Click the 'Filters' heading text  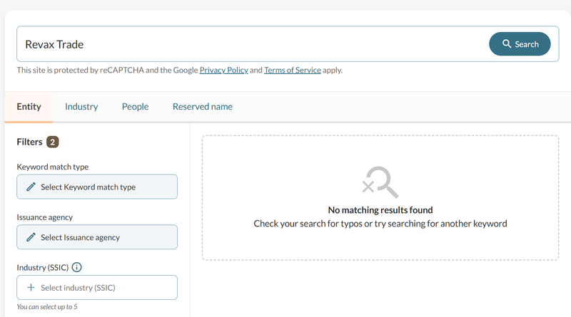coord(29,142)
